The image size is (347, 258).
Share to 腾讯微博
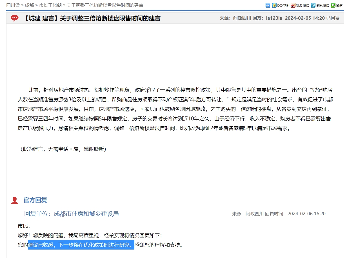tap(320, 5)
